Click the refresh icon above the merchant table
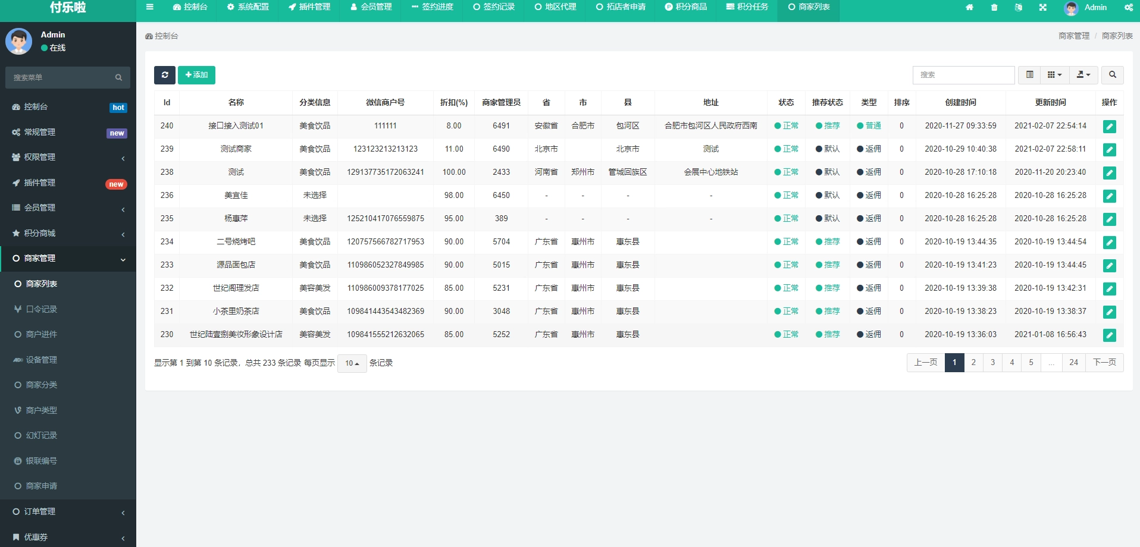 pyautogui.click(x=165, y=75)
